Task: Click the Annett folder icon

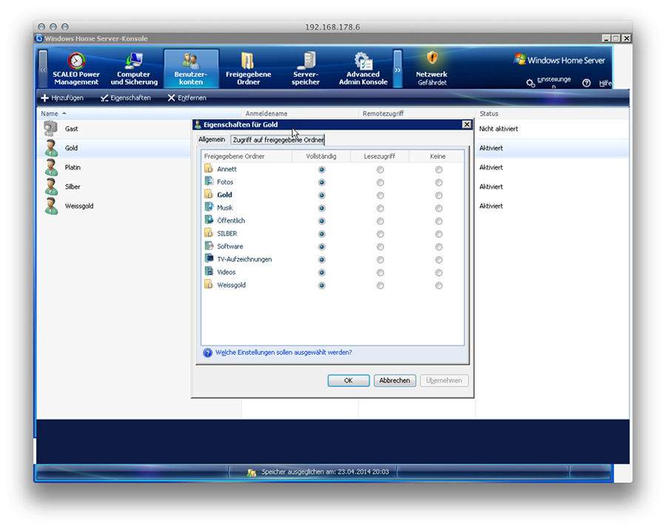Action: point(209,168)
